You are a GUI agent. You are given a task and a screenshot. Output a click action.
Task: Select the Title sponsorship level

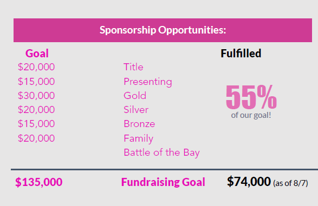(x=133, y=67)
